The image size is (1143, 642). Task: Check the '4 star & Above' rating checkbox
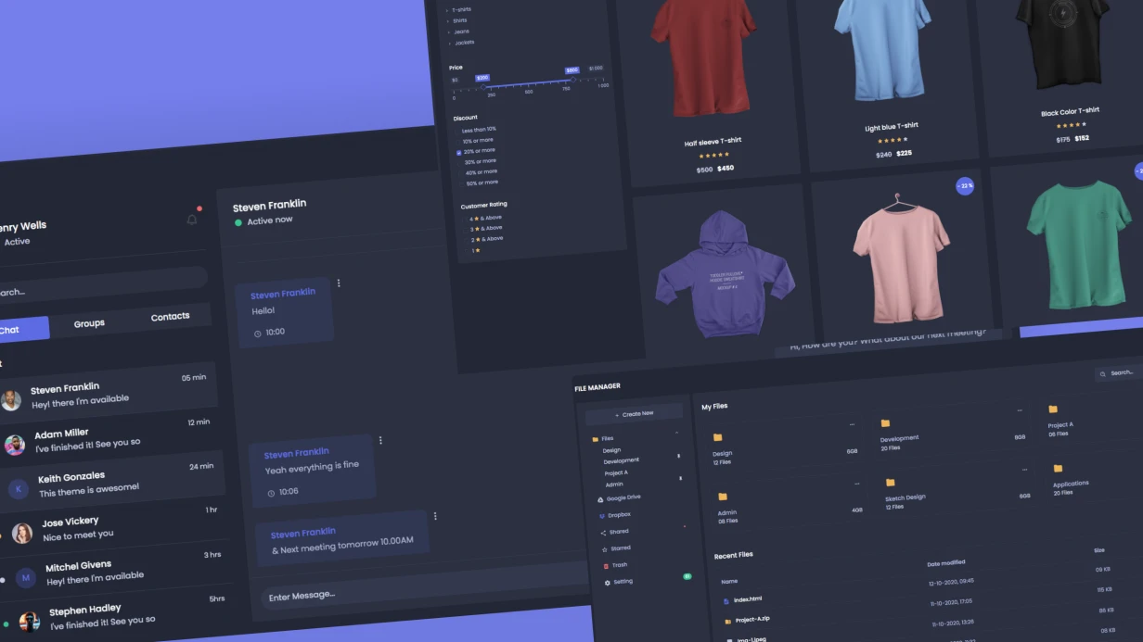coord(465,220)
